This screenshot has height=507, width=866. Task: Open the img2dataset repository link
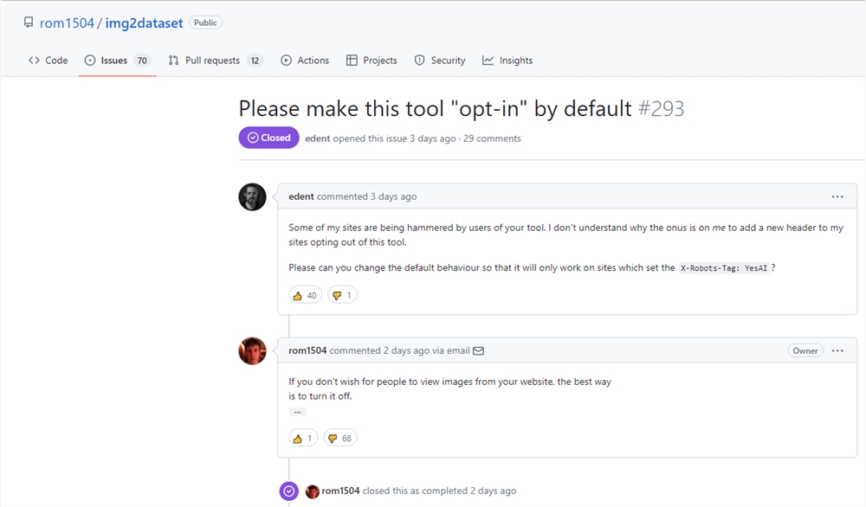click(144, 23)
